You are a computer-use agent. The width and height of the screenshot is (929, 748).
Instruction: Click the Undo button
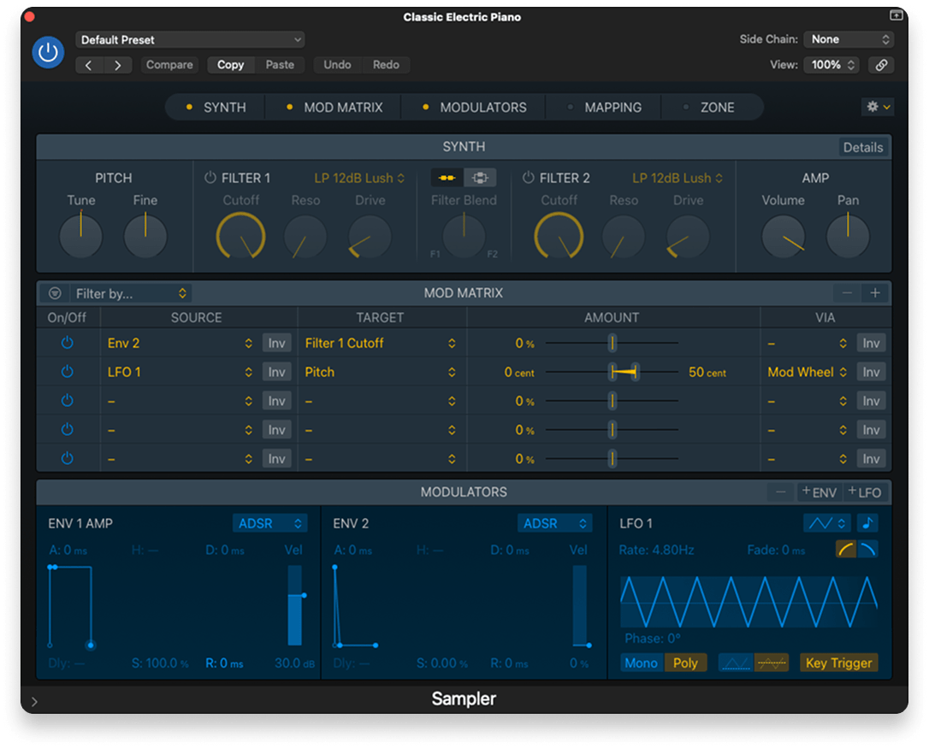click(337, 65)
